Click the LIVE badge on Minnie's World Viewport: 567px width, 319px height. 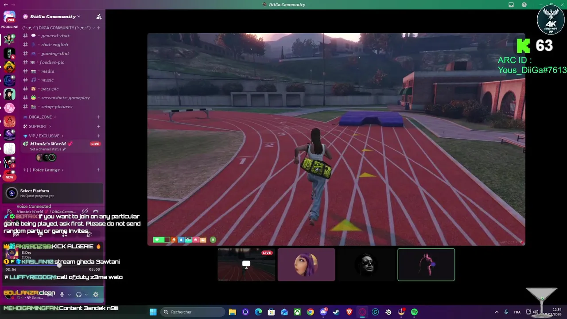coord(95,144)
